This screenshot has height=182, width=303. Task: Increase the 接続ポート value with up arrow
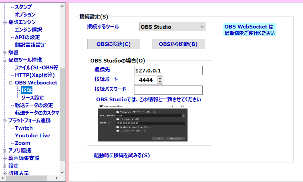point(160,78)
